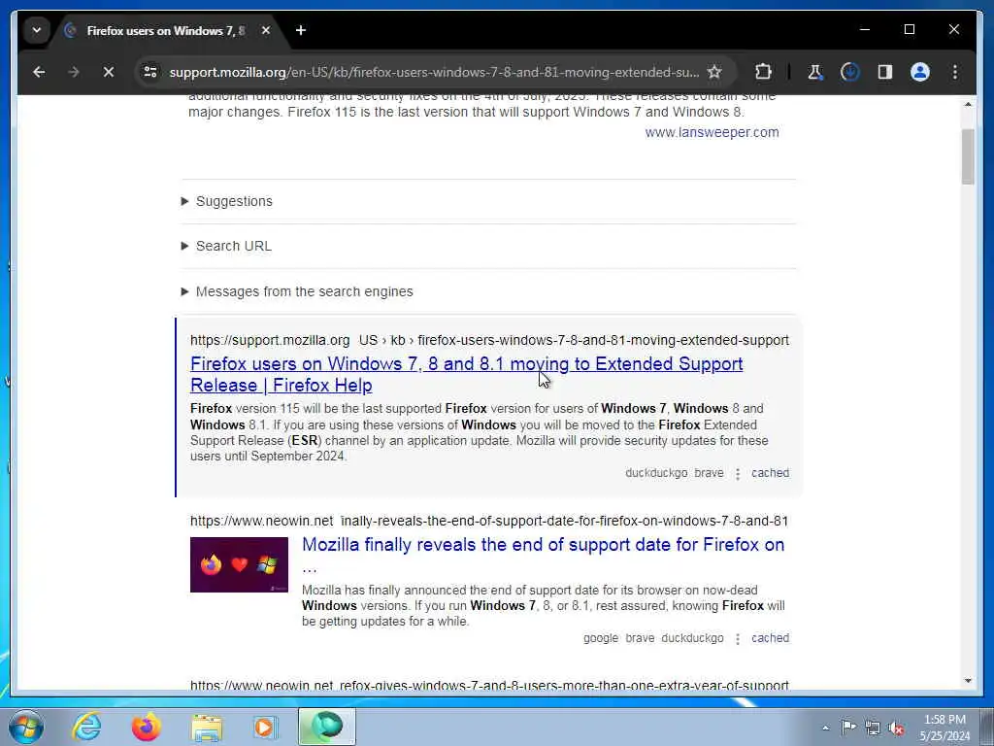
Task: Open cached version of Mozilla support result
Action: (770, 473)
